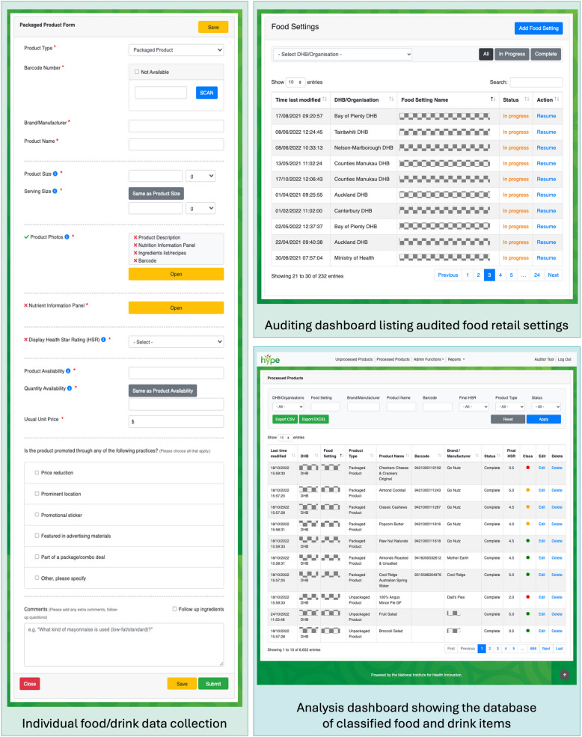Viewport: 582px width, 737px height.
Task: Click the Search box in Food Settings
Action: click(x=536, y=82)
